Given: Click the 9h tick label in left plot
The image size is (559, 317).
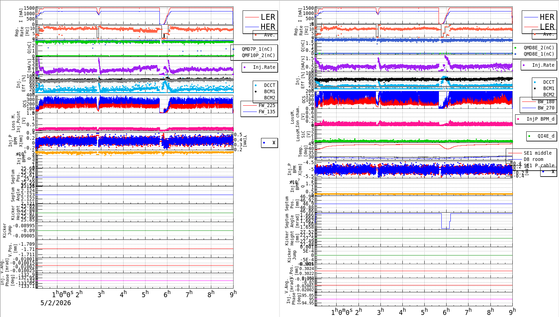Looking at the screenshot, I should [233, 294].
